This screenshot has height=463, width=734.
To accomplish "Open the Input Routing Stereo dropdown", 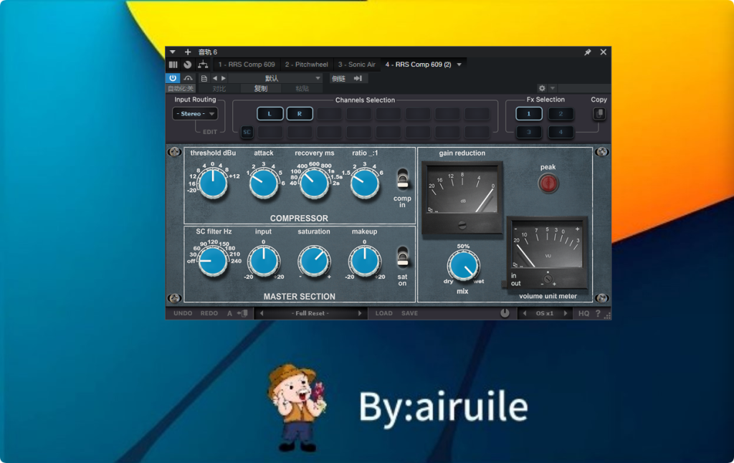I will point(195,114).
